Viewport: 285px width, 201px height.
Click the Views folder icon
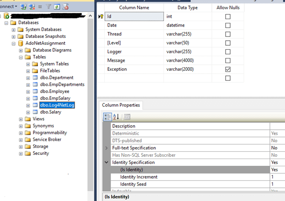click(x=27, y=119)
